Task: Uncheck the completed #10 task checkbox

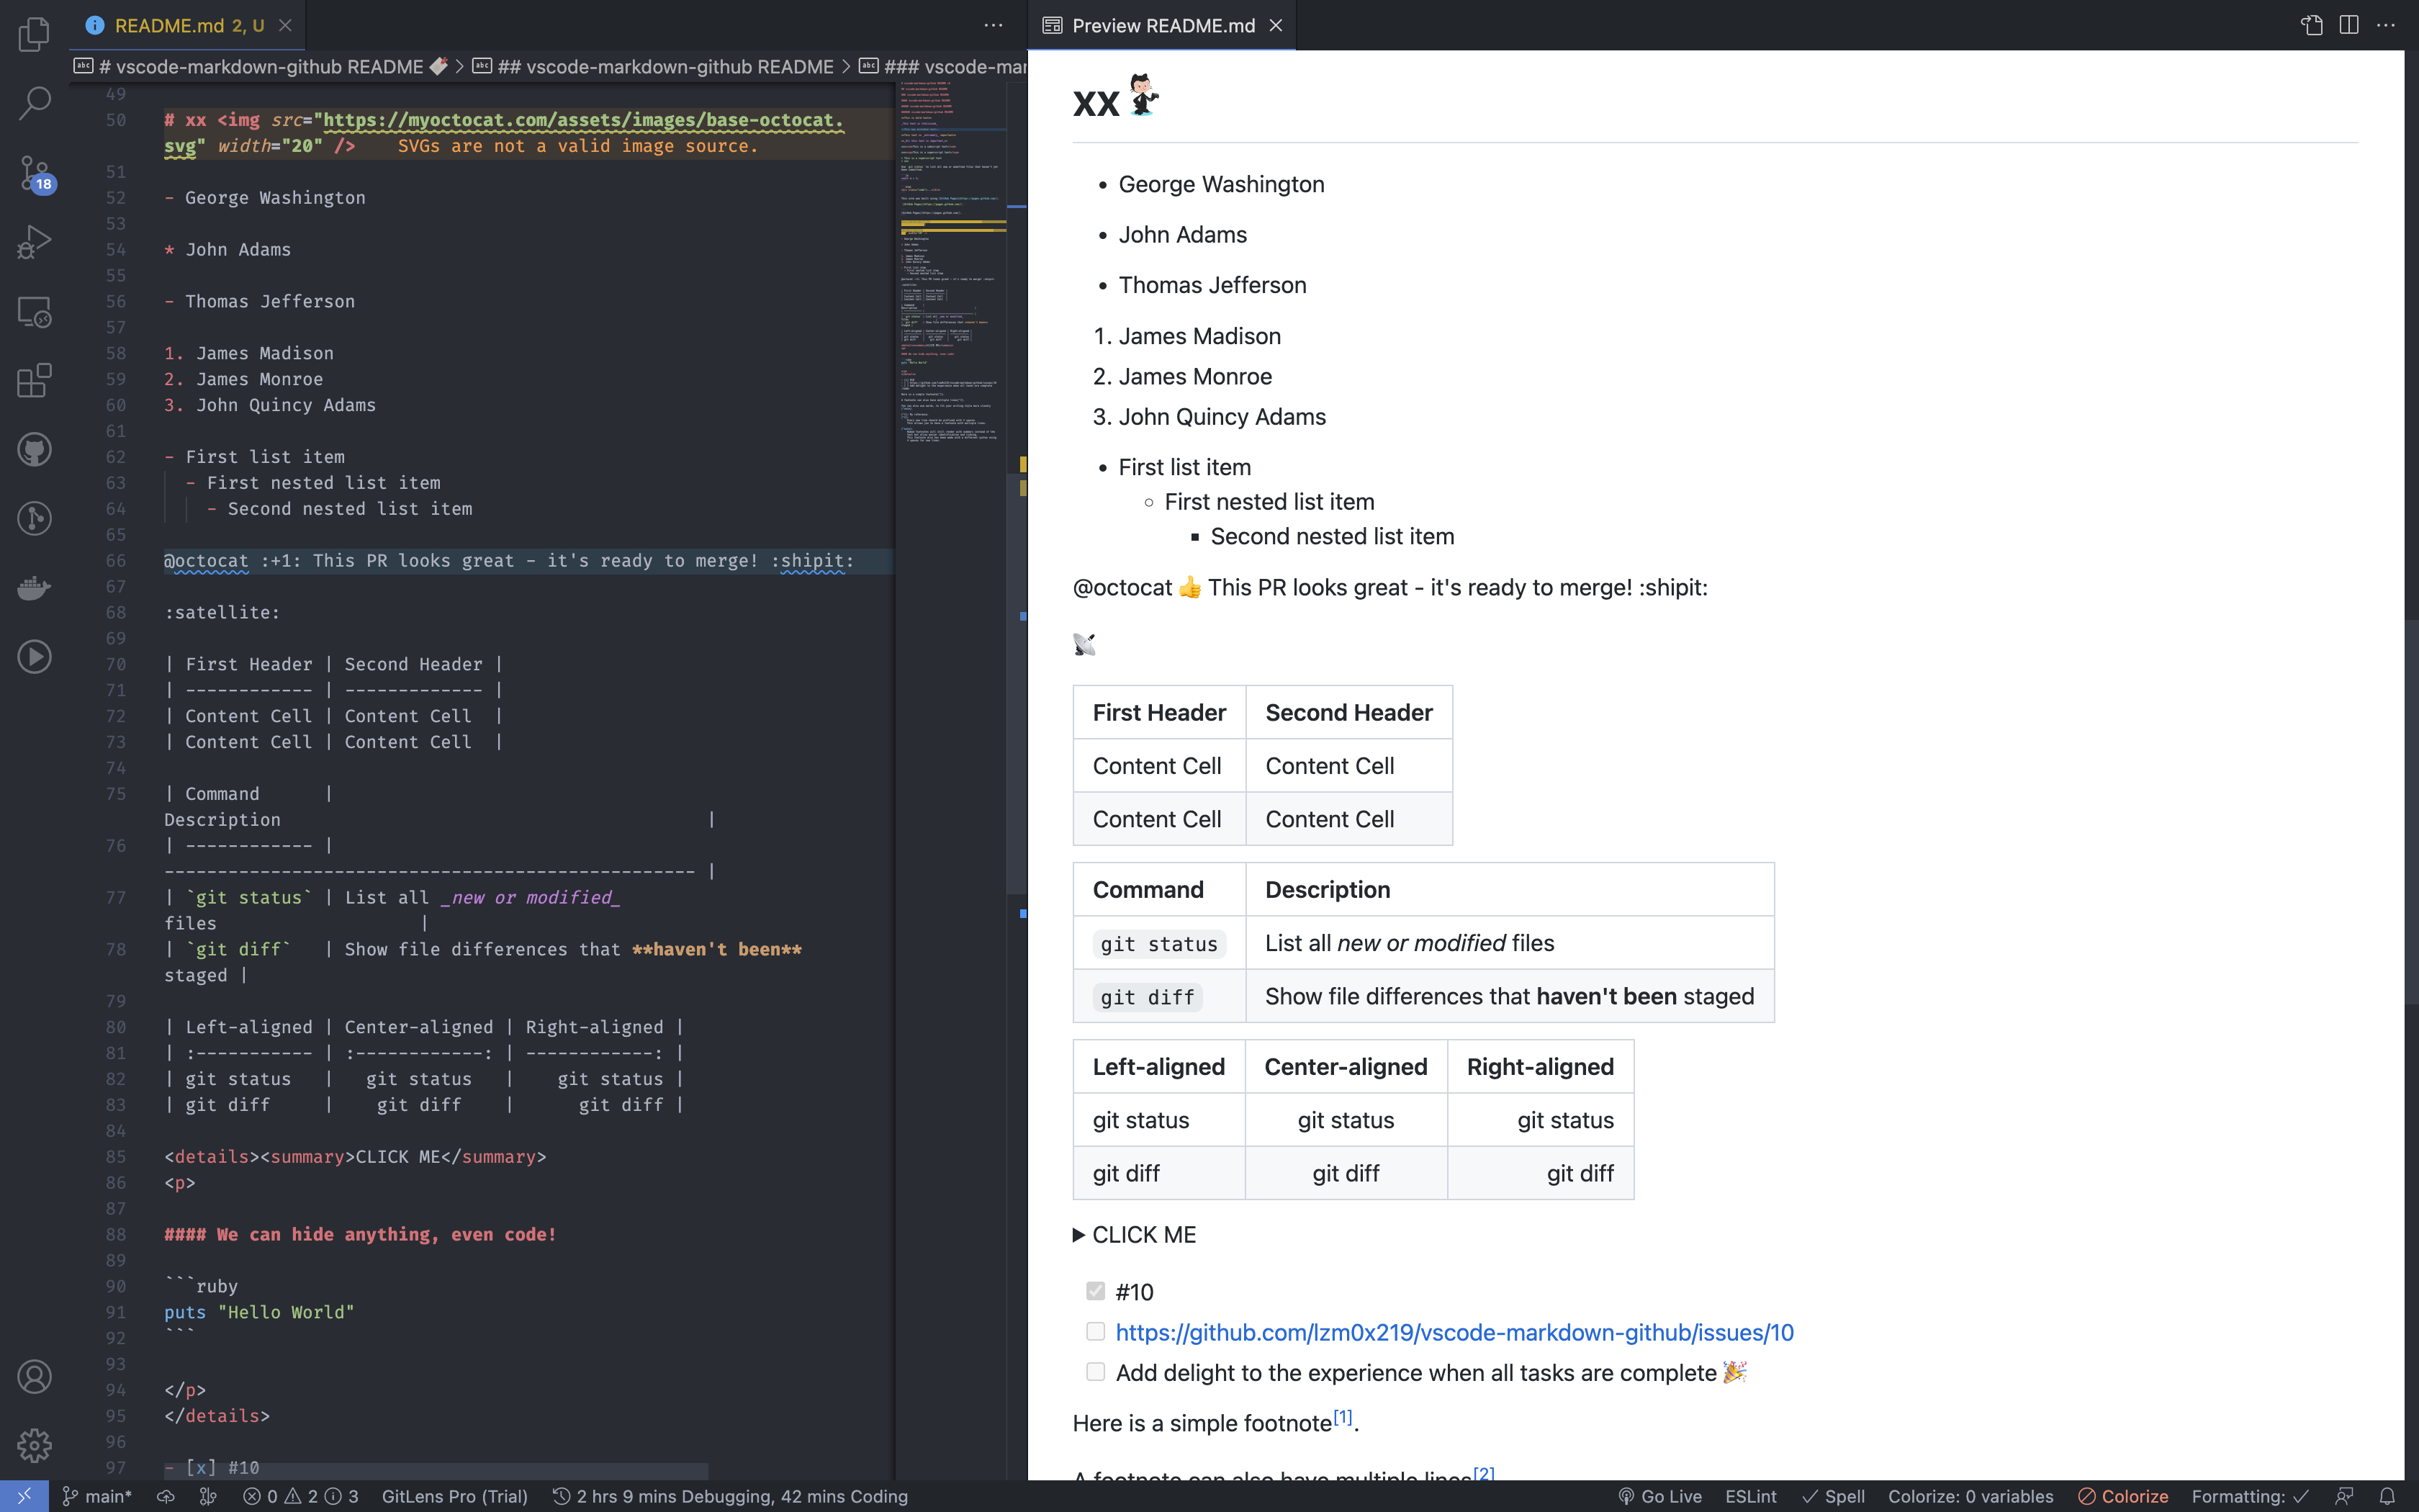Action: 1096,1291
